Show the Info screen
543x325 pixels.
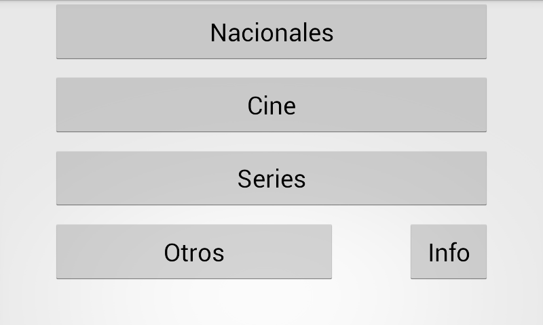pyautogui.click(x=448, y=252)
